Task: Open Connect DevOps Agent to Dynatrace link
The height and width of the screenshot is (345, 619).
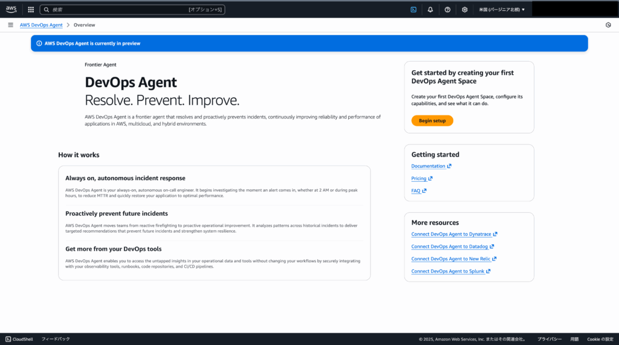Action: 451,234
